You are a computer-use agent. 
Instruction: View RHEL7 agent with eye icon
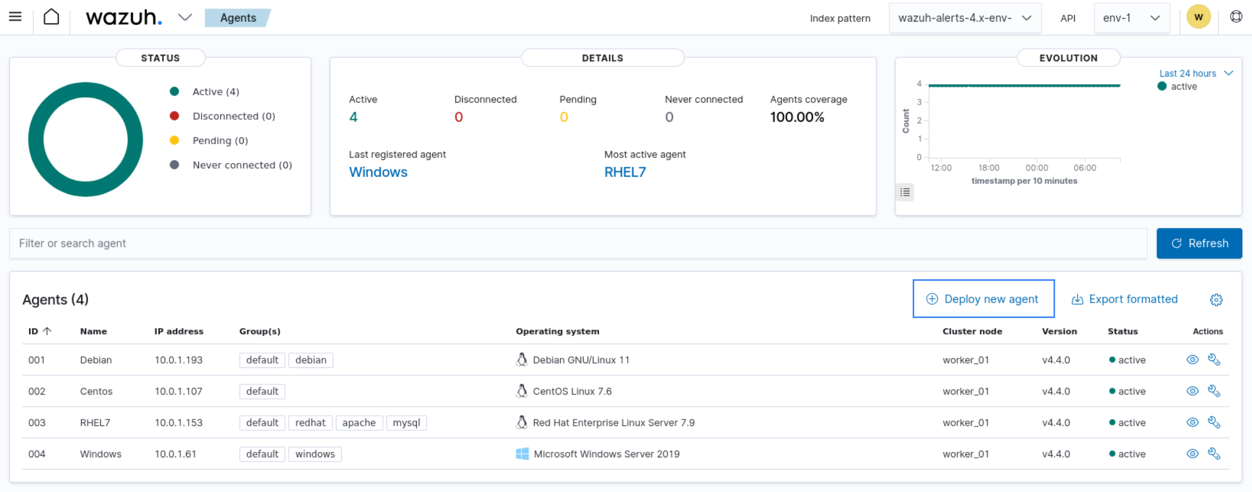click(x=1192, y=422)
